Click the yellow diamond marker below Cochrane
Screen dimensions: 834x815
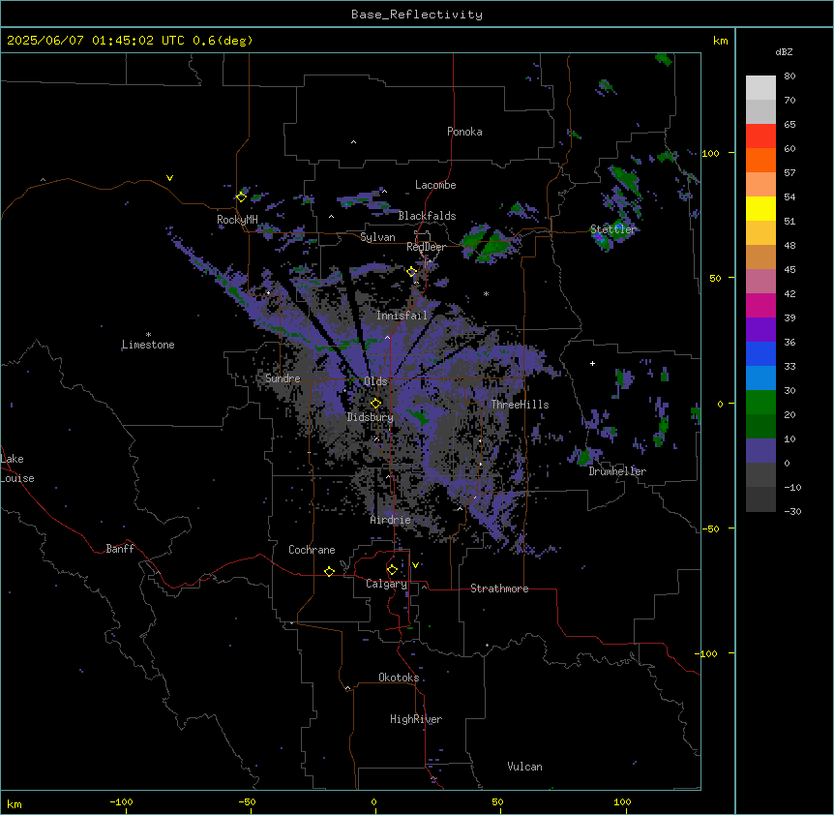pyautogui.click(x=329, y=571)
